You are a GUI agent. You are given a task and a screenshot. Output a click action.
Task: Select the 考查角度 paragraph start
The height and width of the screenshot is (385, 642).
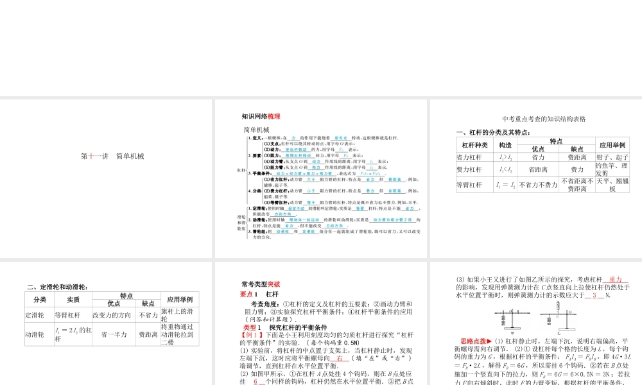[266, 304]
